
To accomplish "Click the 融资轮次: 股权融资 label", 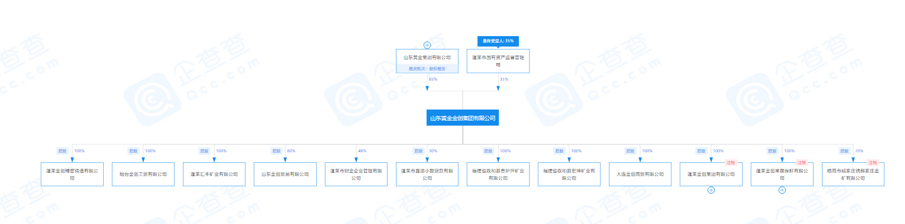I will click(427, 69).
